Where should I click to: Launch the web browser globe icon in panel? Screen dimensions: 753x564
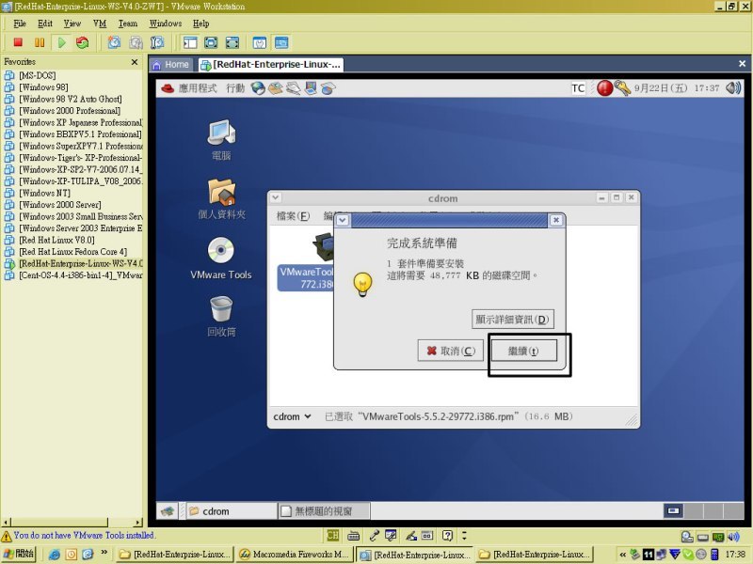(x=258, y=88)
